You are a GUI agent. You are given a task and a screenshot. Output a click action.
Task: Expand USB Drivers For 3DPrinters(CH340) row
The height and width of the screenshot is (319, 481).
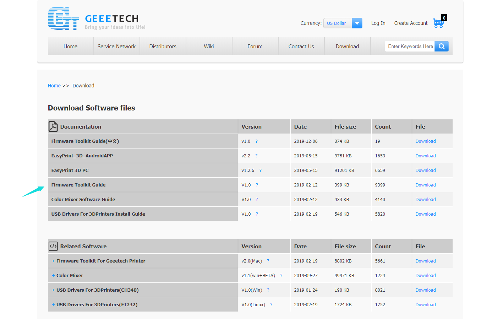(x=53, y=290)
